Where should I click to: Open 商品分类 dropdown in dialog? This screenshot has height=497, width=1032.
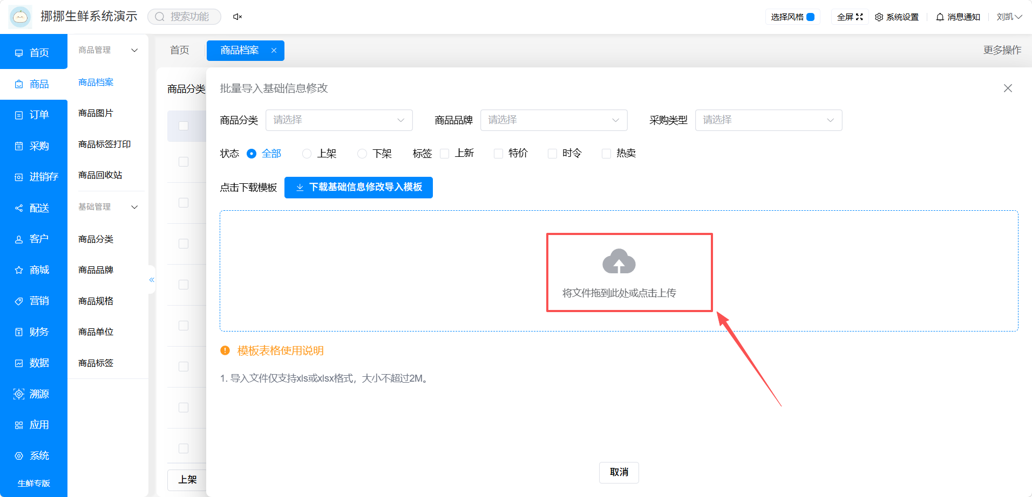(x=339, y=120)
